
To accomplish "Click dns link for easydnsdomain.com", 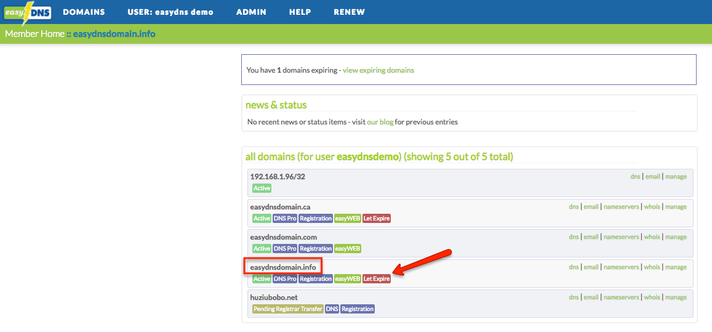I will pyautogui.click(x=574, y=237).
